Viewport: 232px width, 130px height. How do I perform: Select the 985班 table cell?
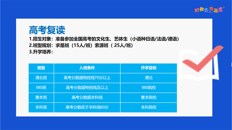[x=41, y=88]
